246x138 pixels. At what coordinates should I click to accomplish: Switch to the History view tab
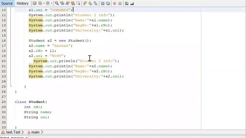22,3
